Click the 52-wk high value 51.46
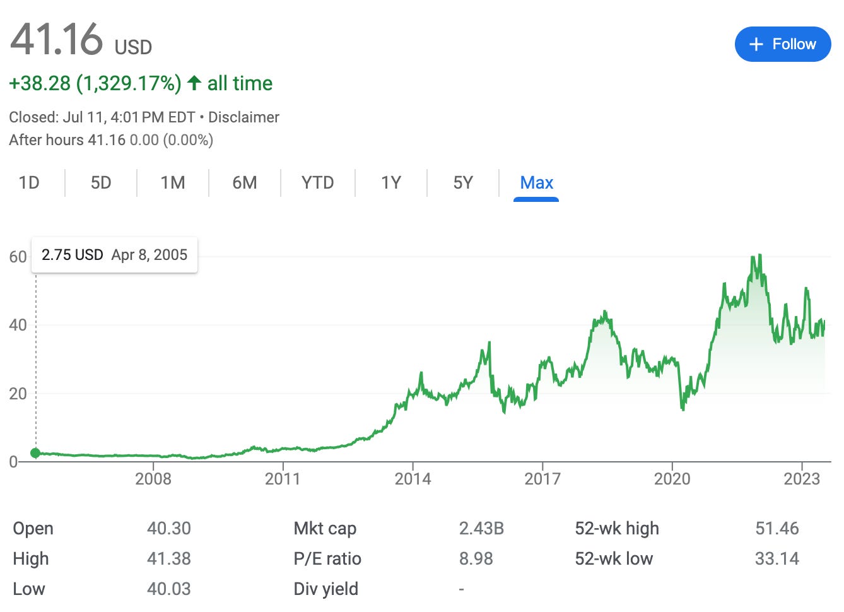The height and width of the screenshot is (612, 844). (x=777, y=529)
